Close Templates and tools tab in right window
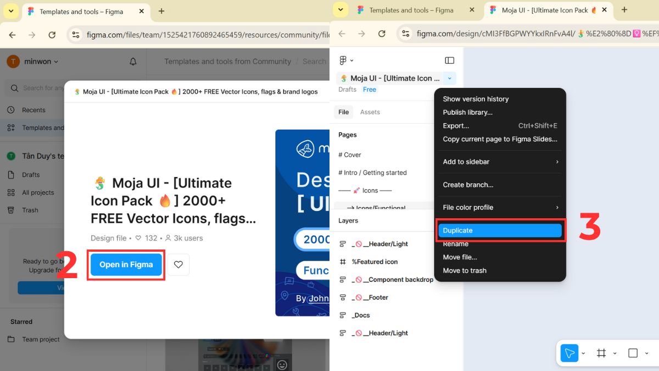Screen dimensions: 659x371 point(472,10)
